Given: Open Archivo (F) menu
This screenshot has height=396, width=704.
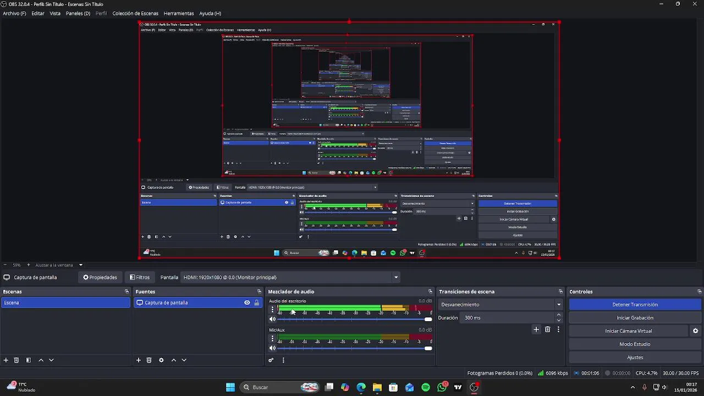Looking at the screenshot, I should coord(14,13).
